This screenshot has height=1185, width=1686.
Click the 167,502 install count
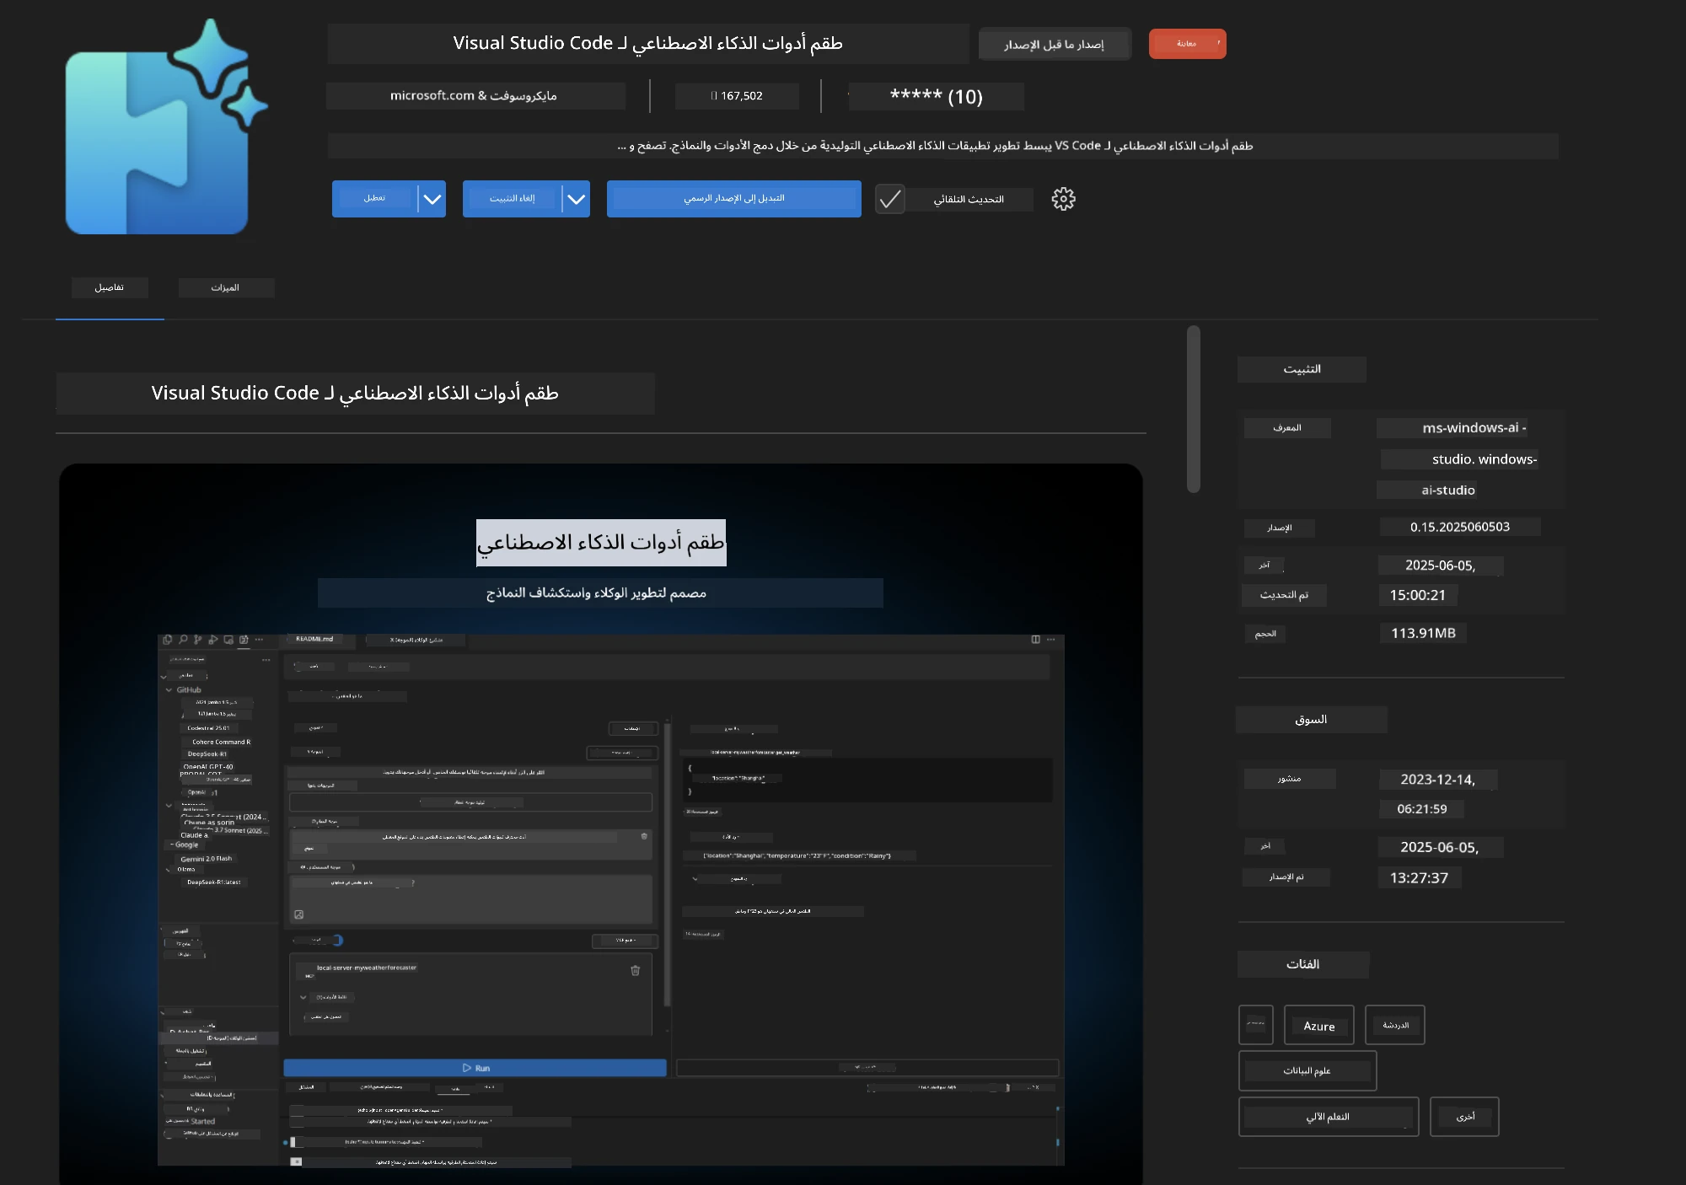click(x=737, y=96)
